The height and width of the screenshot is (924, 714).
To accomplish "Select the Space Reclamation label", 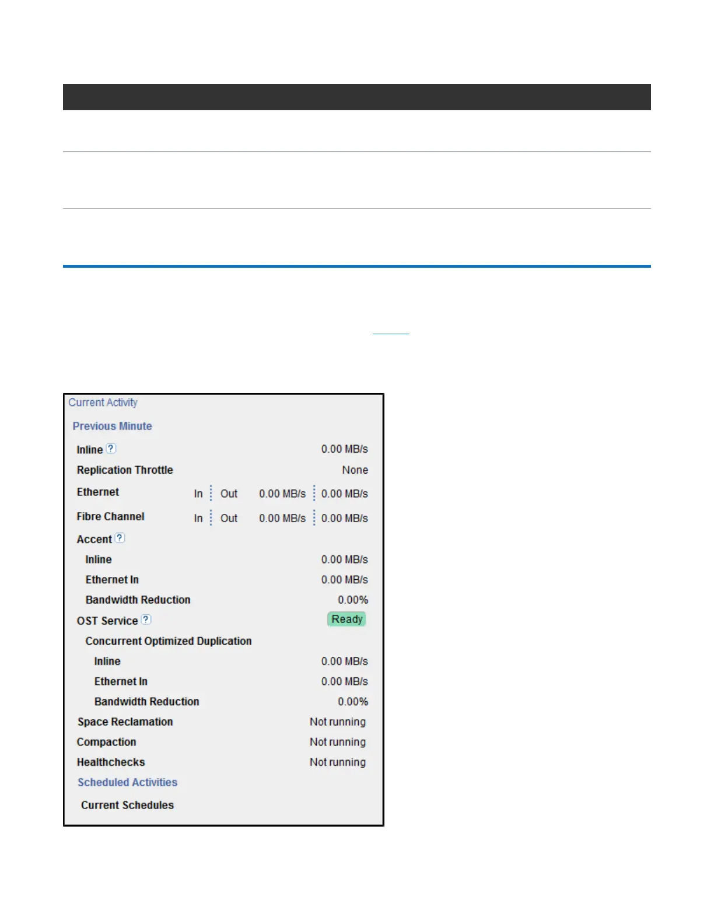I will [x=125, y=722].
